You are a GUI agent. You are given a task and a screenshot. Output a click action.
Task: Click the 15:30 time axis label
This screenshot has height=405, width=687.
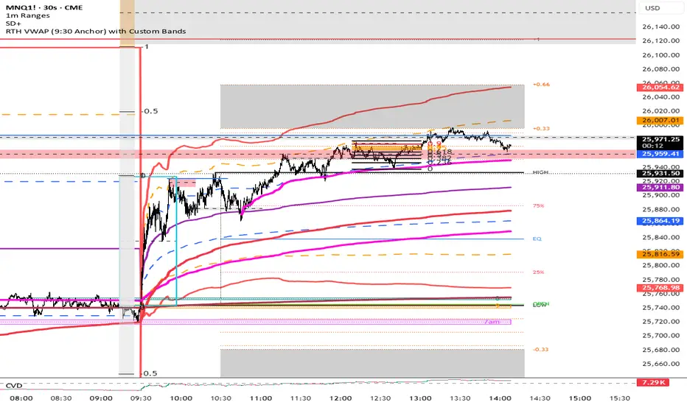pyautogui.click(x=619, y=398)
